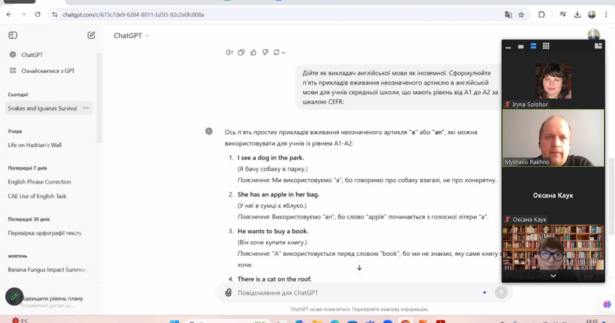Open the 'CAE Use of English Task' chat
Screen dimensions: 615x323
(37, 196)
